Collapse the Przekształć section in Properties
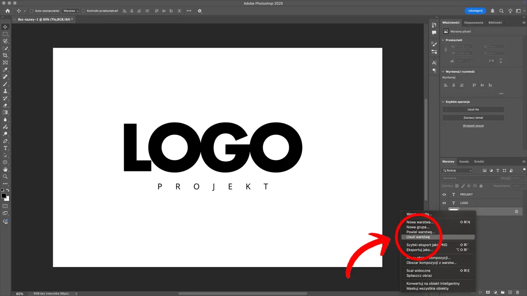 (444, 40)
